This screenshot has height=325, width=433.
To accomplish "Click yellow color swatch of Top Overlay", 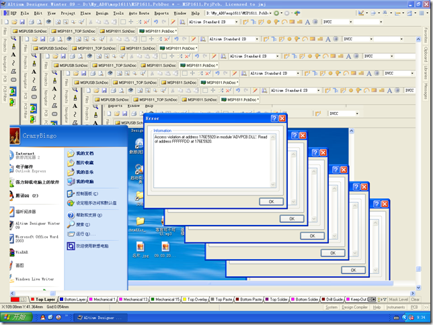I will 185,299.
